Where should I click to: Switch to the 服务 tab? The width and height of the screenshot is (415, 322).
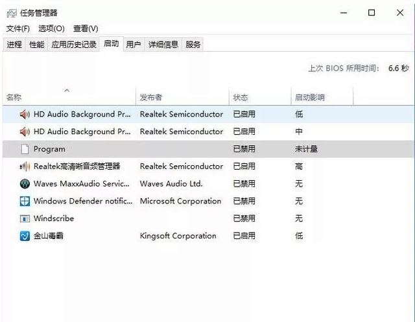(x=193, y=45)
